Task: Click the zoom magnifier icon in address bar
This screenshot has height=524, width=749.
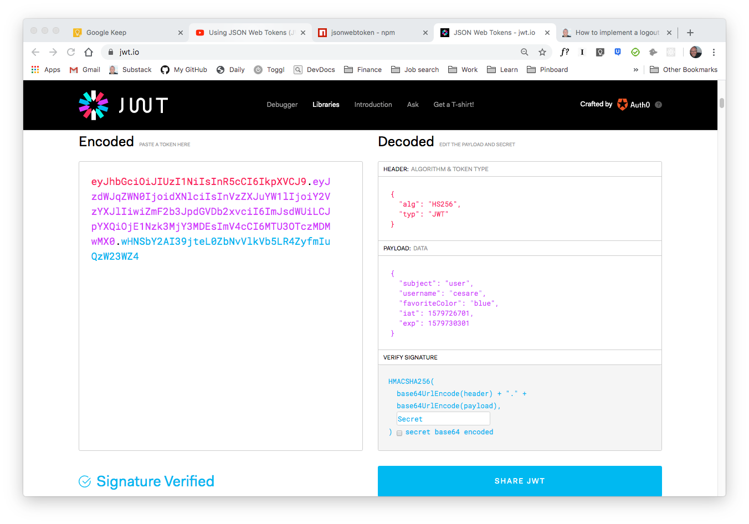Action: coord(525,52)
